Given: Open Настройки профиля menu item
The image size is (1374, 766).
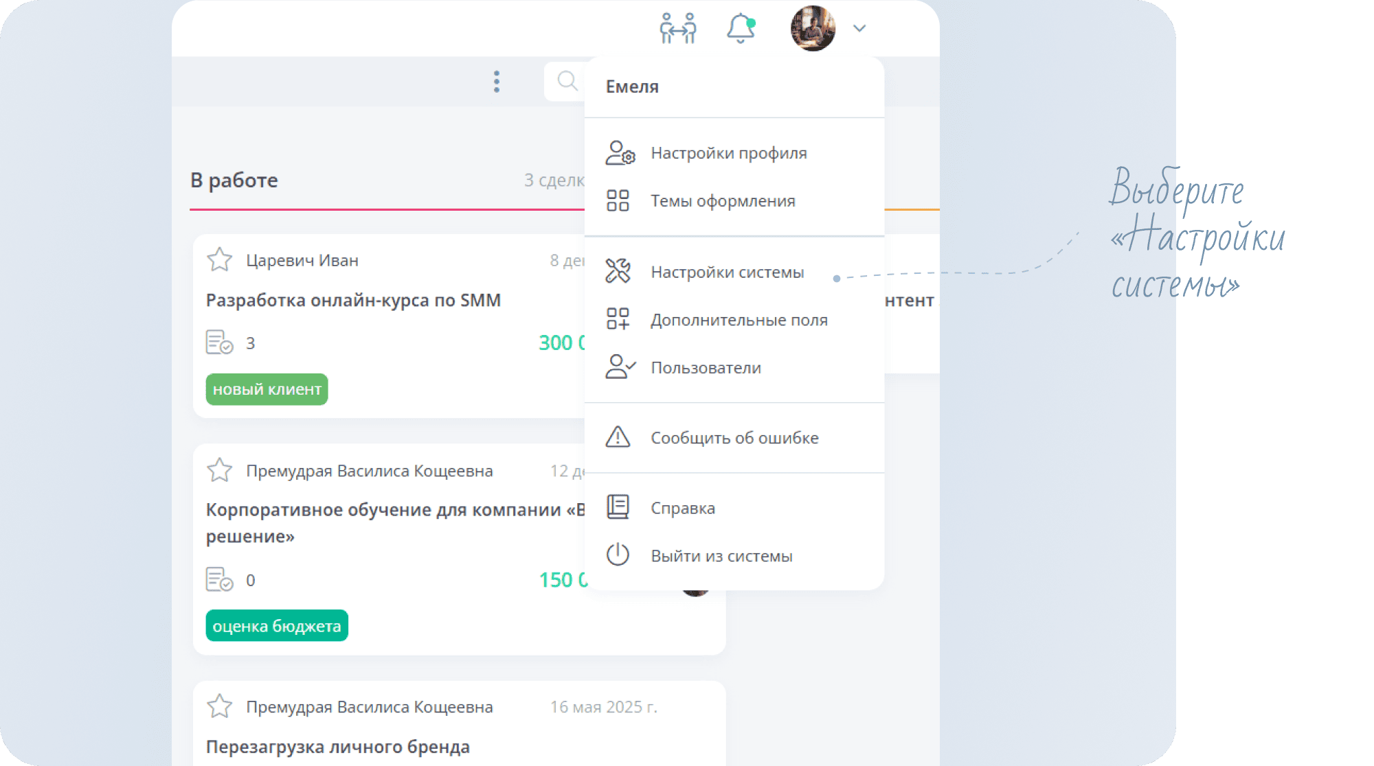Looking at the screenshot, I should (728, 153).
